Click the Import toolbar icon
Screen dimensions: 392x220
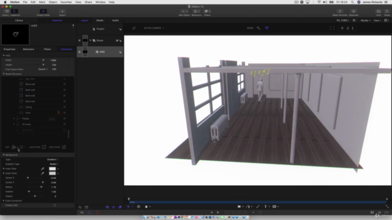coord(62,11)
